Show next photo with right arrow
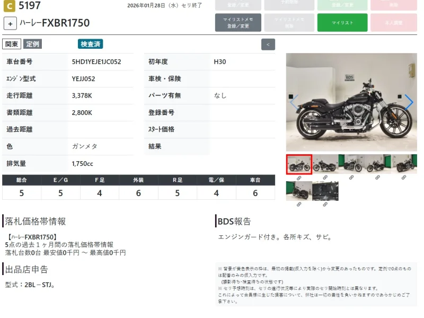This screenshot has width=424, height=318. click(x=409, y=102)
